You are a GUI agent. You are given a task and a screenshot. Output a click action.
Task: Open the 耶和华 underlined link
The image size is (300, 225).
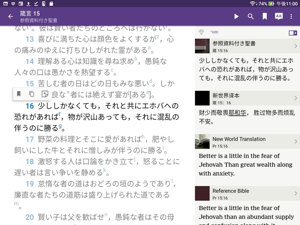coord(237,113)
